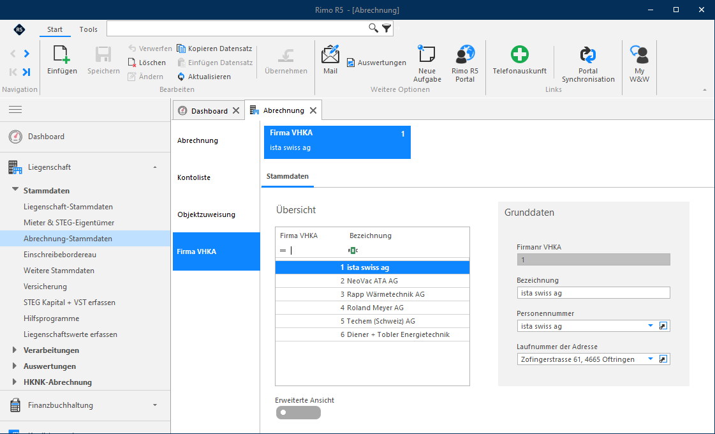
Task: Open Laufnummer der Adresse dropdown arrow
Action: [651, 359]
